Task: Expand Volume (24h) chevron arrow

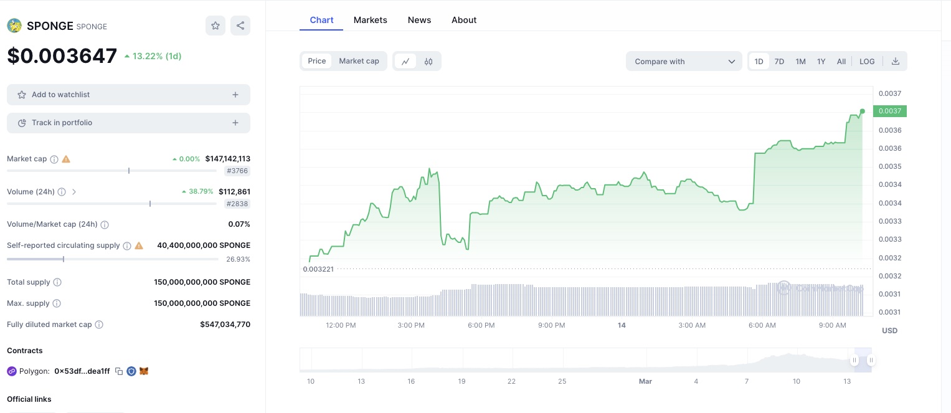Action: [74, 192]
